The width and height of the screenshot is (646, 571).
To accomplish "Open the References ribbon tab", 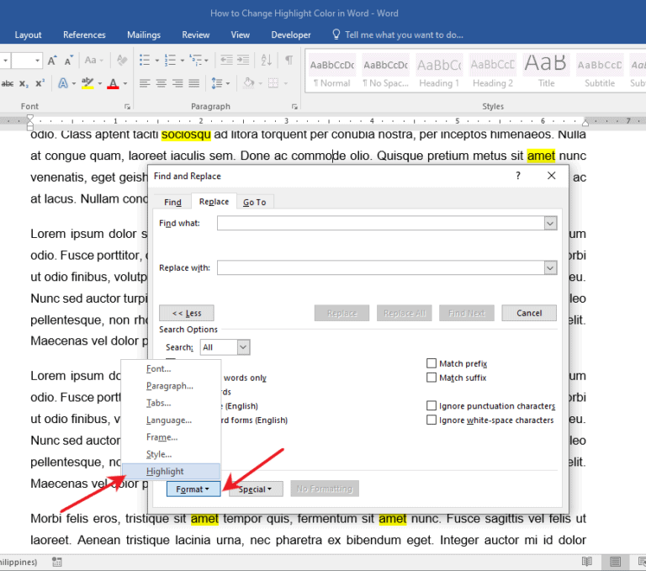I will click(x=84, y=35).
